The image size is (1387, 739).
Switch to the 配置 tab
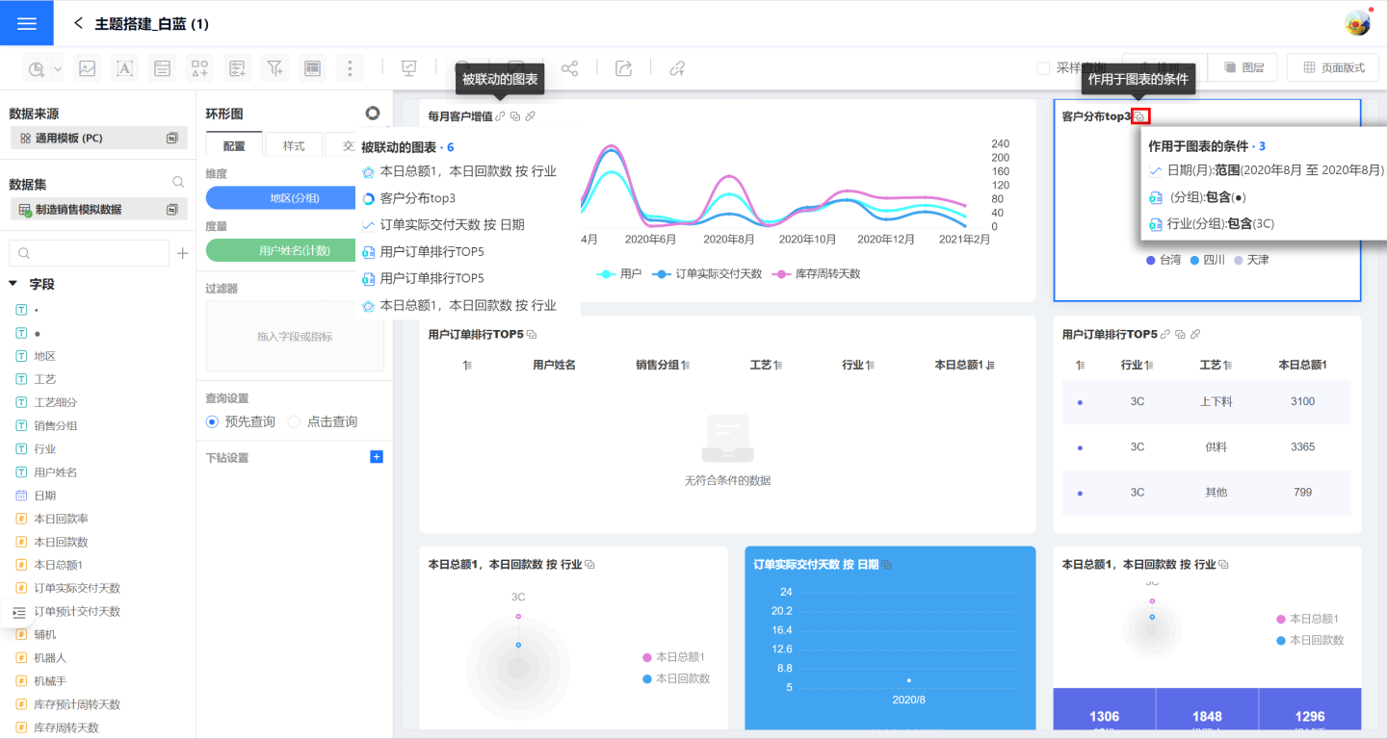(234, 146)
